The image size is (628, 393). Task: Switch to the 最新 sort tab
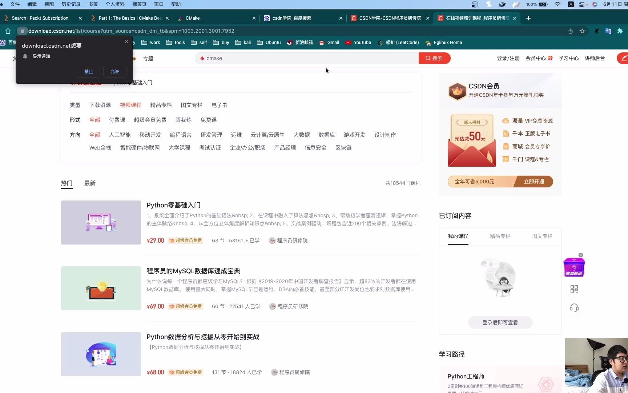(90, 183)
